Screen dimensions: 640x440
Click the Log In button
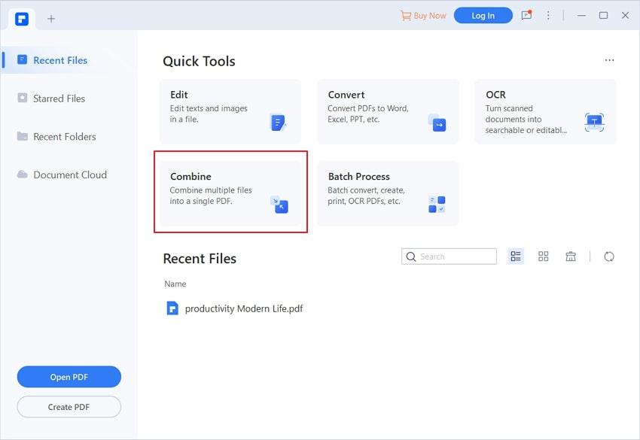click(483, 16)
